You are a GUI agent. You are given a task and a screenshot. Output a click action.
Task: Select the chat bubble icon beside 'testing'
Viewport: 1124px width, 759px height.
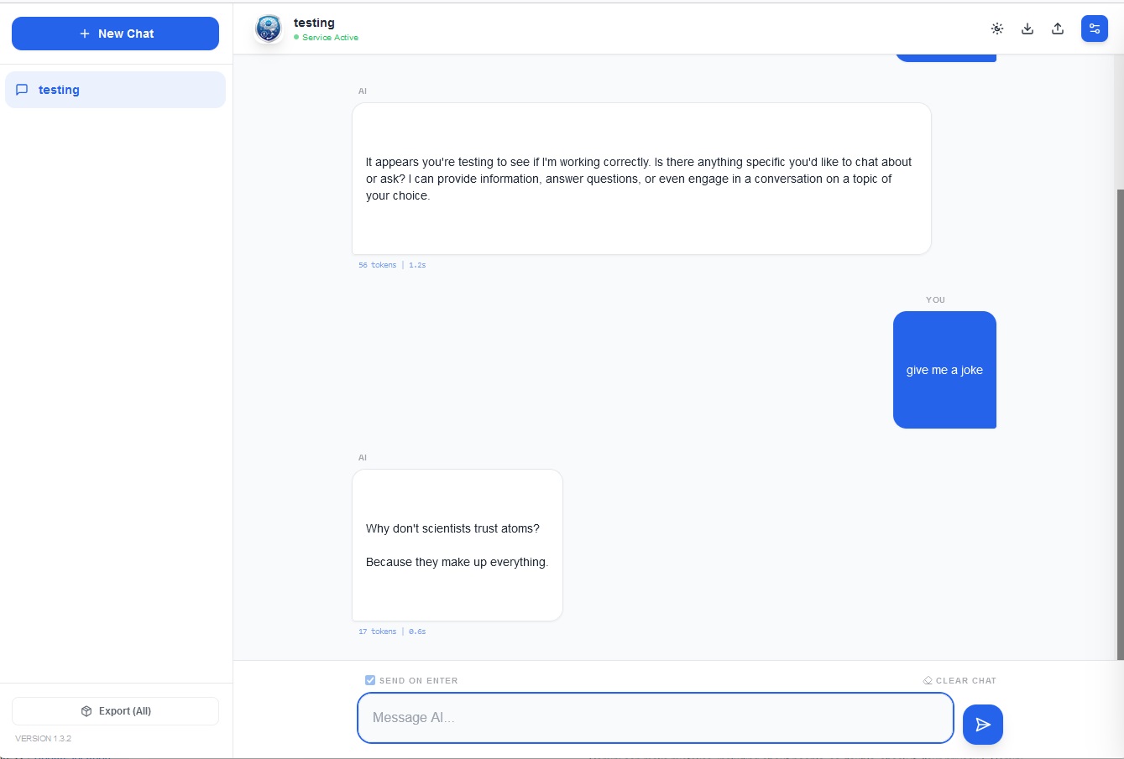point(23,89)
